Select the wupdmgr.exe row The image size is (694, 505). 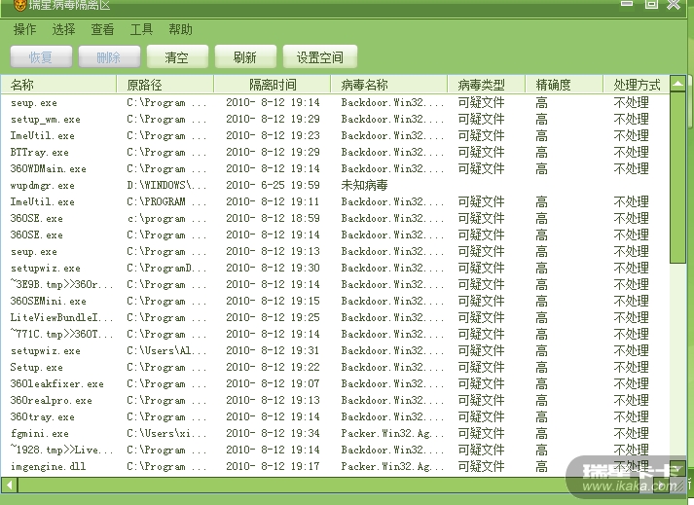pos(335,185)
